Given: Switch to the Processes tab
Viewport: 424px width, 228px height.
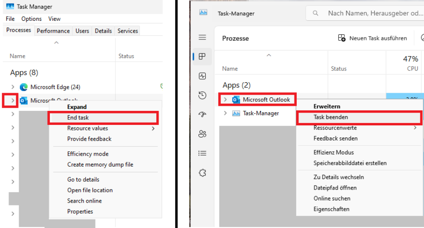Looking at the screenshot, I should [x=19, y=30].
